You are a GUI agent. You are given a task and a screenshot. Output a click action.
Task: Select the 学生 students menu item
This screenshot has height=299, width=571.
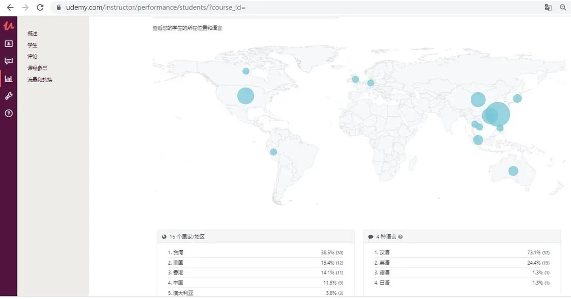coord(32,45)
